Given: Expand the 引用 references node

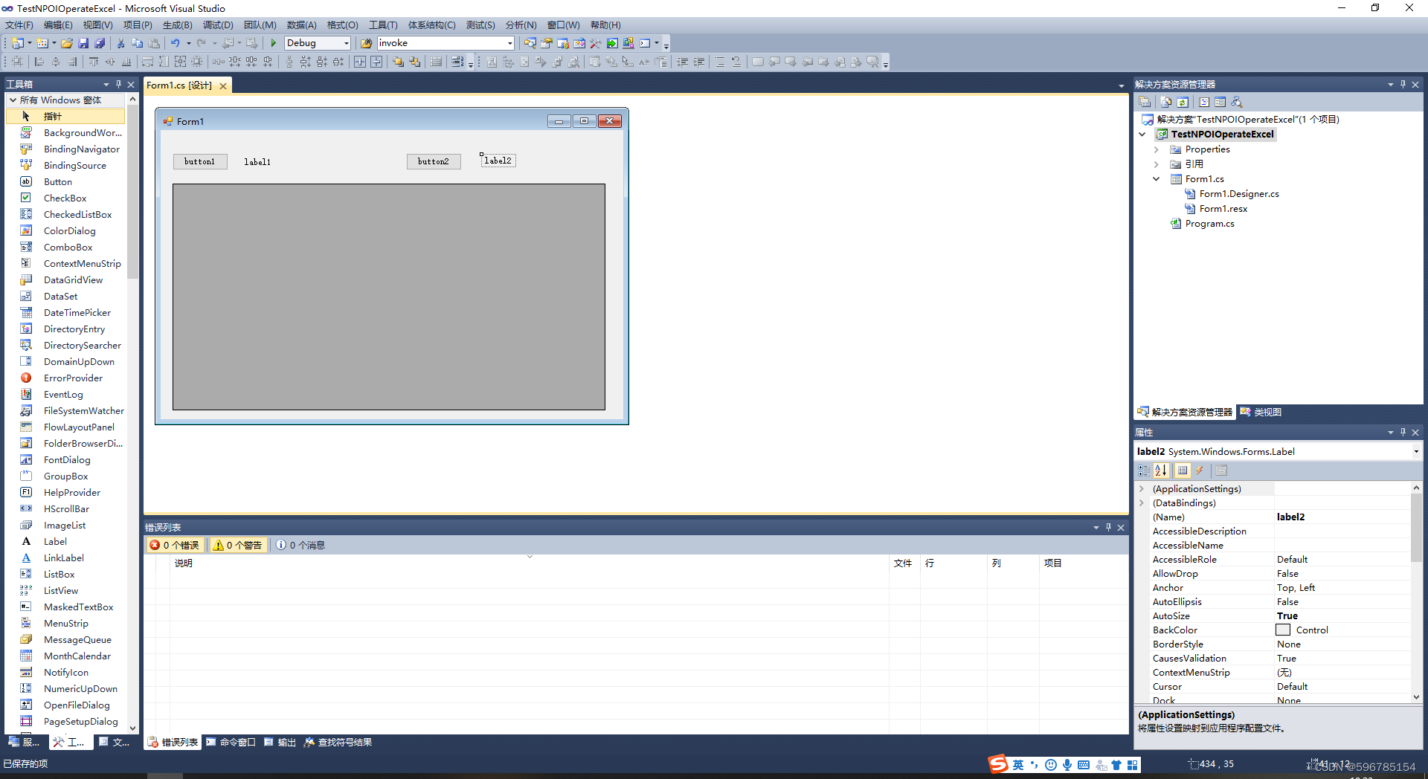Looking at the screenshot, I should tap(1157, 164).
